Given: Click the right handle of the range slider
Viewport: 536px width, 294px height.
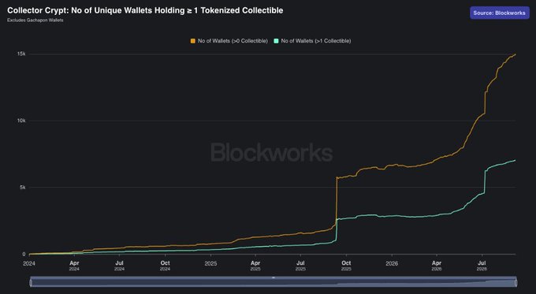Looking at the screenshot, I should (516, 282).
